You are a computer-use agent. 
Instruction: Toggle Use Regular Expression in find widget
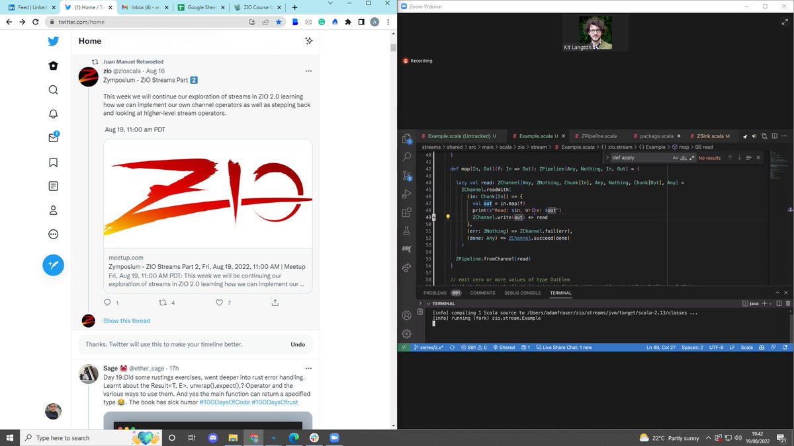click(x=691, y=158)
